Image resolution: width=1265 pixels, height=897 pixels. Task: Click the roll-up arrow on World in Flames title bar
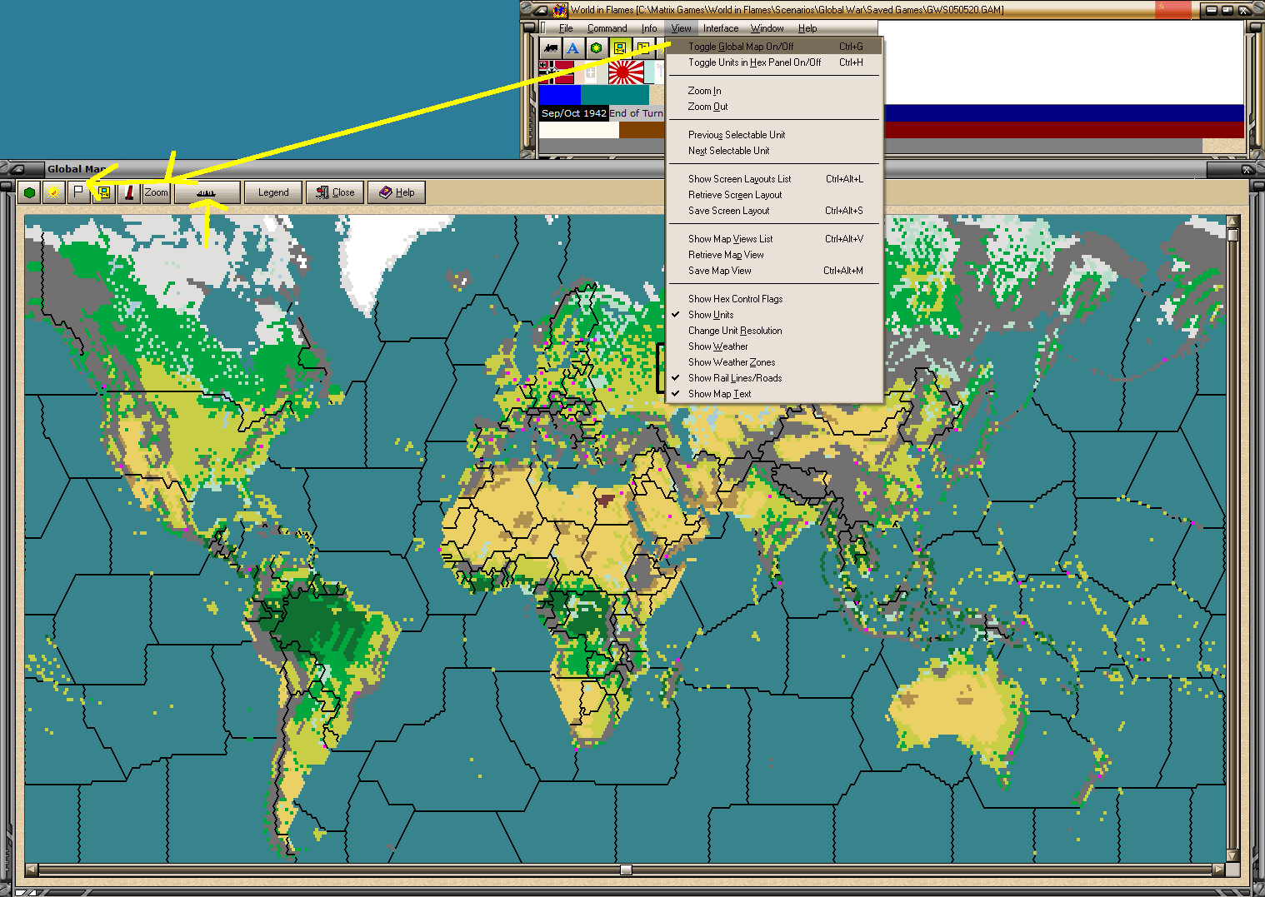click(x=539, y=10)
